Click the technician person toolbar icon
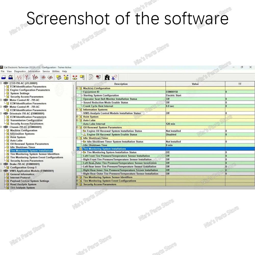The height and width of the screenshot is (255, 255). 114,77
